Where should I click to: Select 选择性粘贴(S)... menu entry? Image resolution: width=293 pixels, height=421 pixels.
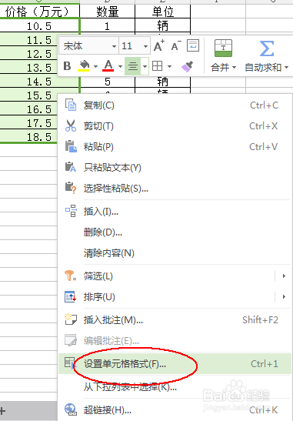click(175, 189)
